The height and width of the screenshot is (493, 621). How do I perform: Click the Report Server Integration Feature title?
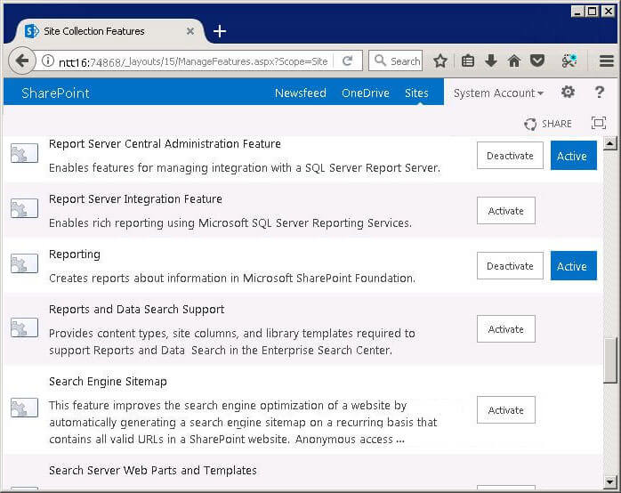tap(135, 199)
